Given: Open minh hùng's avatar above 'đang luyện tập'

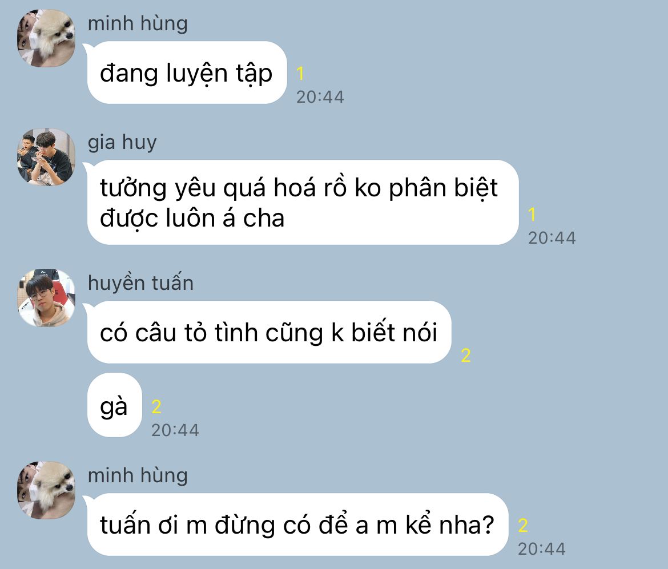Looking at the screenshot, I should click(46, 38).
